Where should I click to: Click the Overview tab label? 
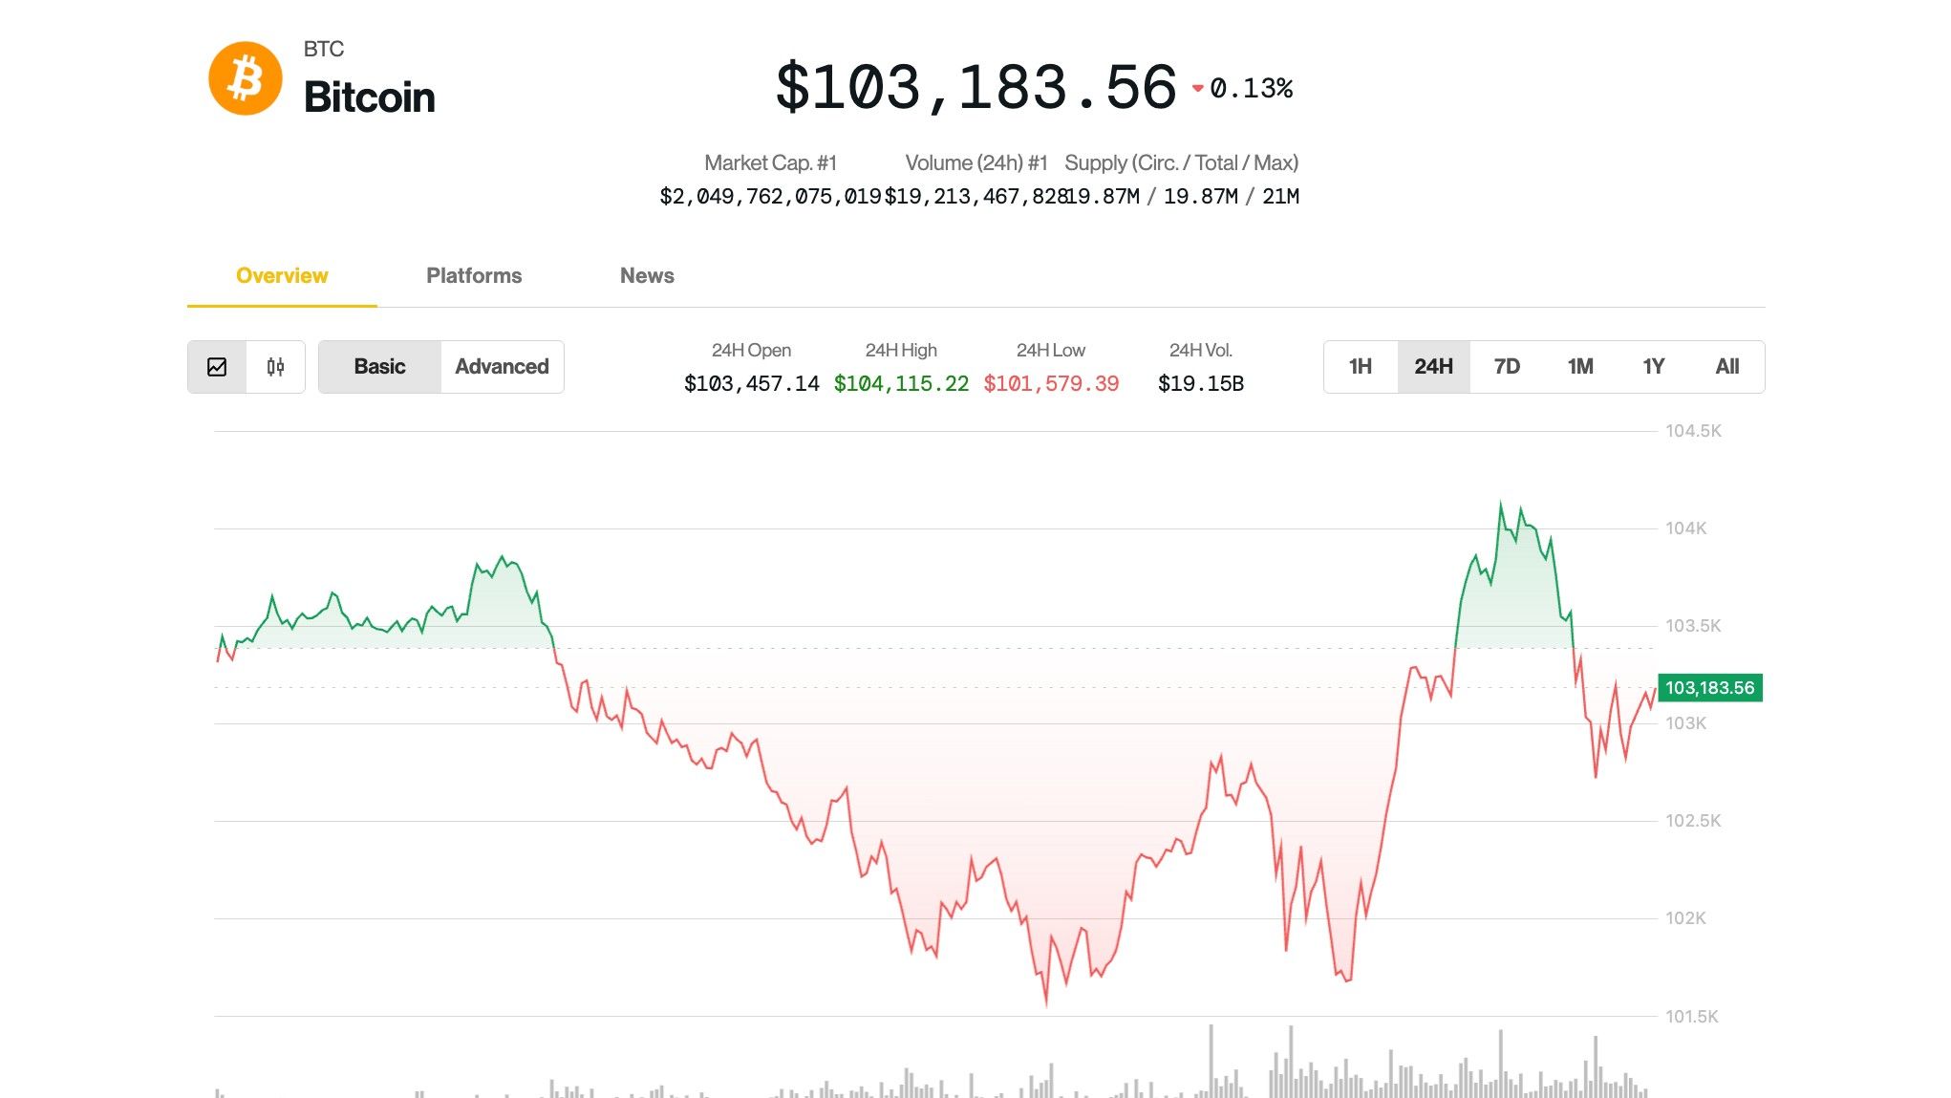click(282, 275)
